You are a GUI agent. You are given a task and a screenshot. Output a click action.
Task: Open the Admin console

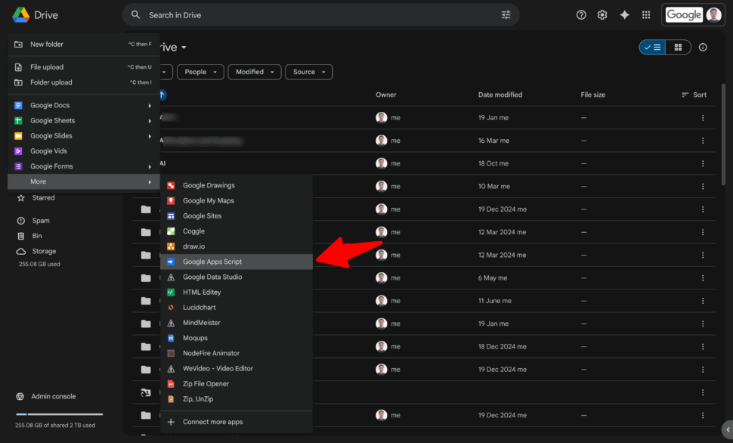(53, 395)
